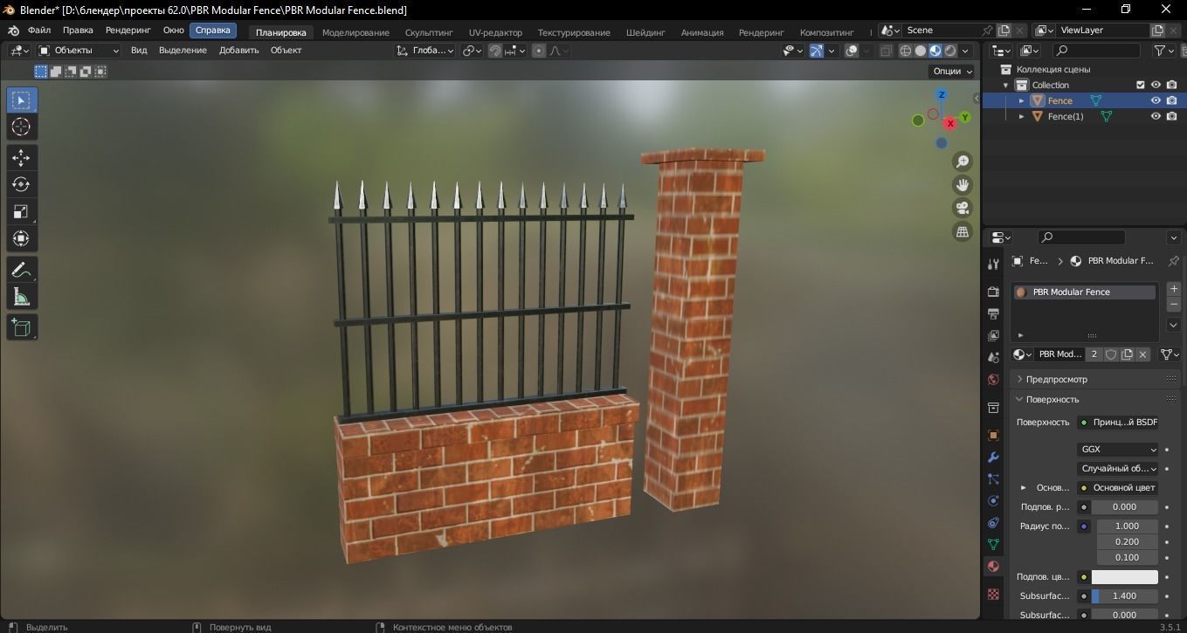
Task: Remove the selected material slot
Action: tap(1173, 305)
